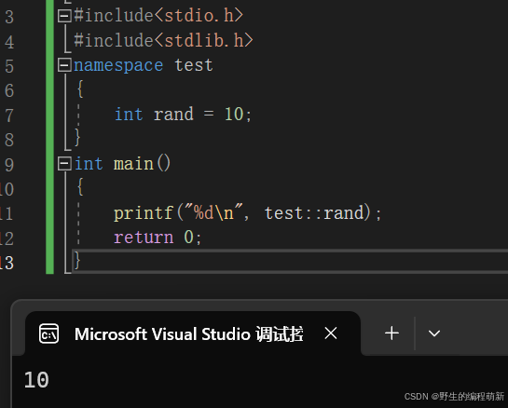
Task: Click 'main' function name on line 9
Action: (133, 164)
